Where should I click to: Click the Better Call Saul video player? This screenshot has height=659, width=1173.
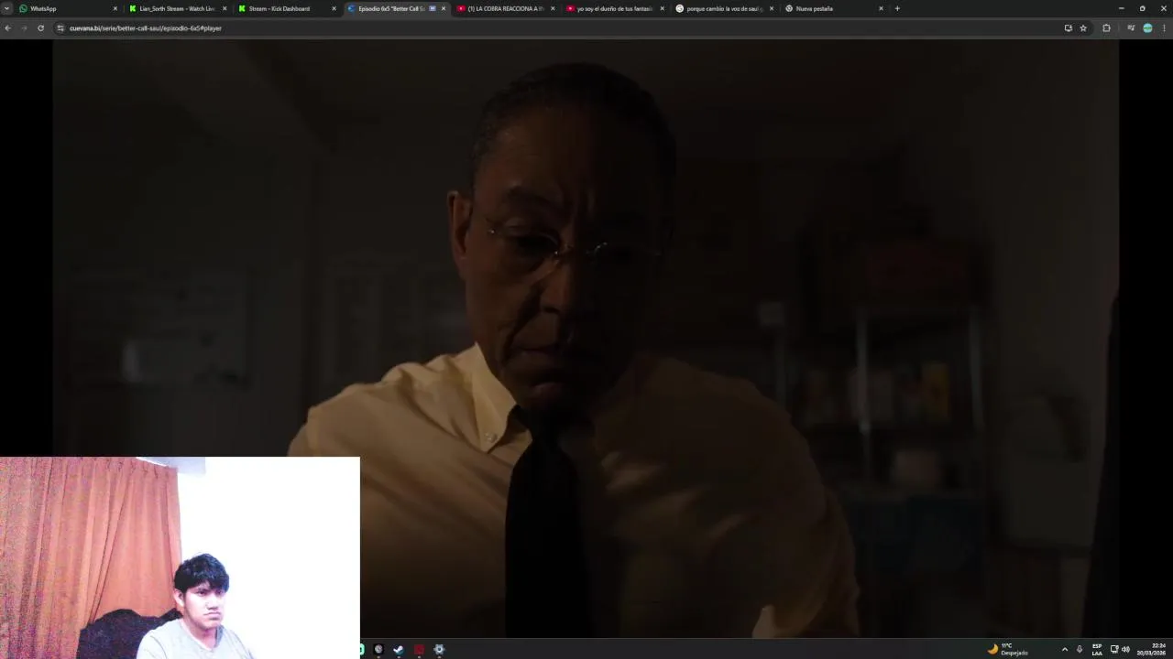(x=585, y=339)
